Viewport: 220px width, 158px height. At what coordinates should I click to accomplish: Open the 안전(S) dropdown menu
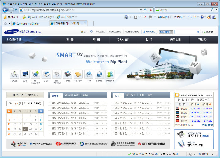(179, 17)
